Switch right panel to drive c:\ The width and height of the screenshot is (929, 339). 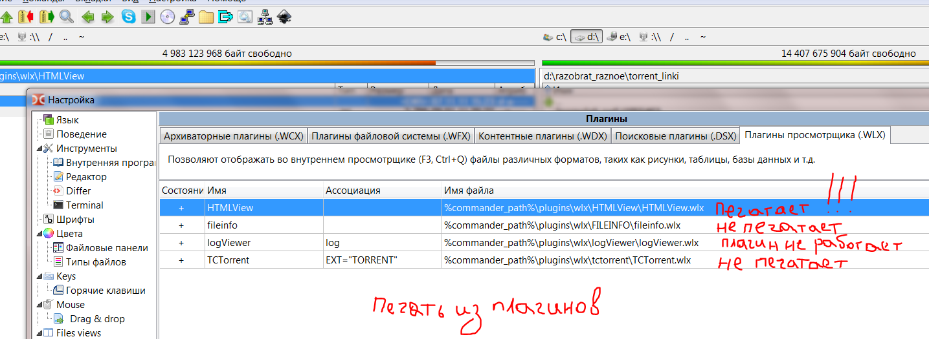pyautogui.click(x=555, y=37)
